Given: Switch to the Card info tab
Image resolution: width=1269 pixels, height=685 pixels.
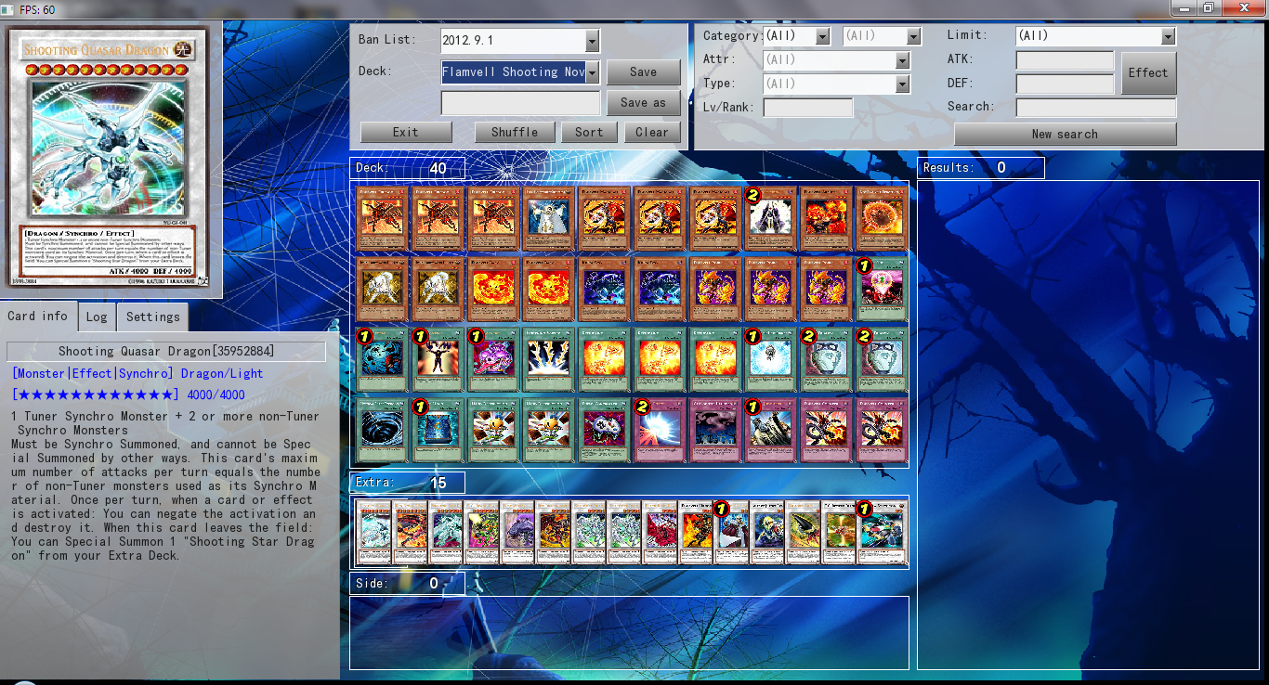Looking at the screenshot, I should tap(38, 317).
